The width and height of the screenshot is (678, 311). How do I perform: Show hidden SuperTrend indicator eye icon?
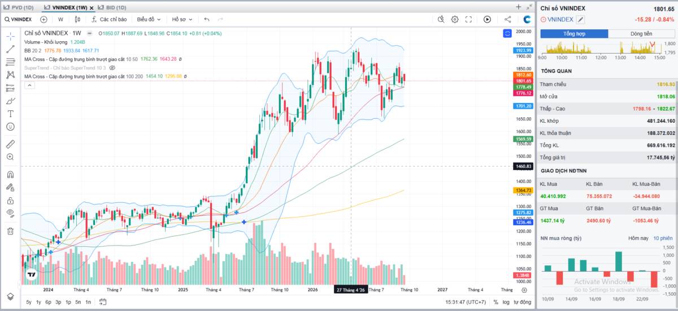point(112,67)
